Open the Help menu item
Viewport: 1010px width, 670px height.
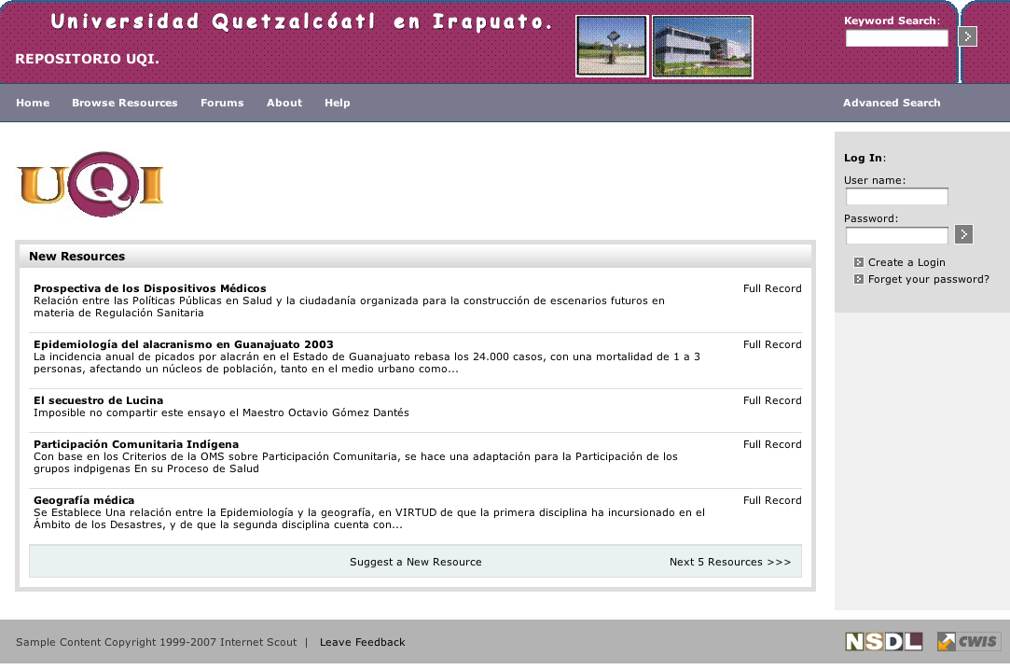(x=338, y=103)
